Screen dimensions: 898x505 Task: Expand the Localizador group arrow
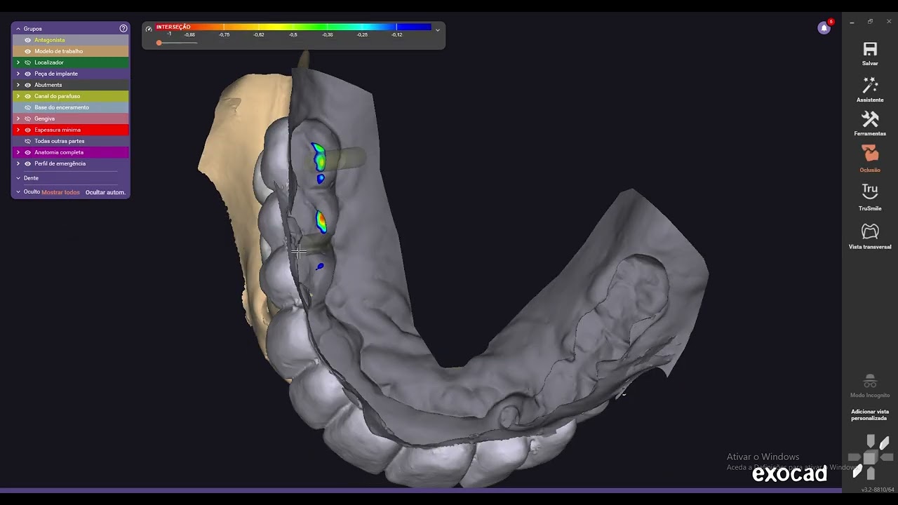18,62
